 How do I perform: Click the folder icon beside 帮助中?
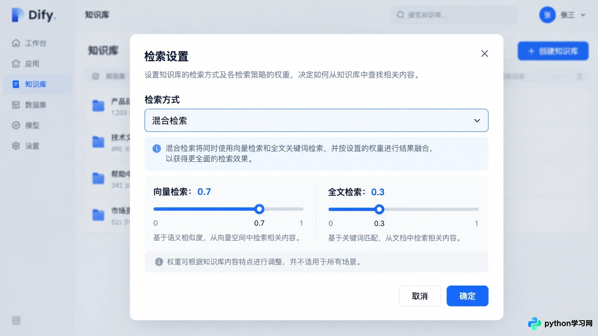[x=98, y=178]
